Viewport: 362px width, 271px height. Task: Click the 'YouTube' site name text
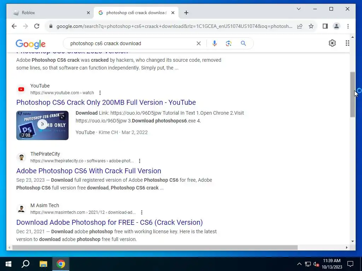pyautogui.click(x=40, y=86)
